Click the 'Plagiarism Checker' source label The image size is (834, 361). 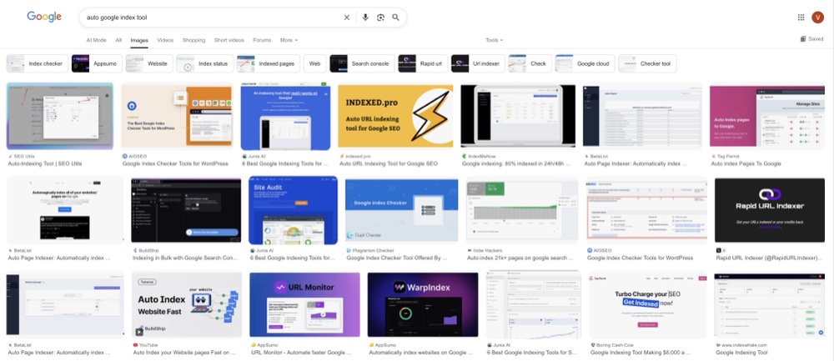point(373,250)
